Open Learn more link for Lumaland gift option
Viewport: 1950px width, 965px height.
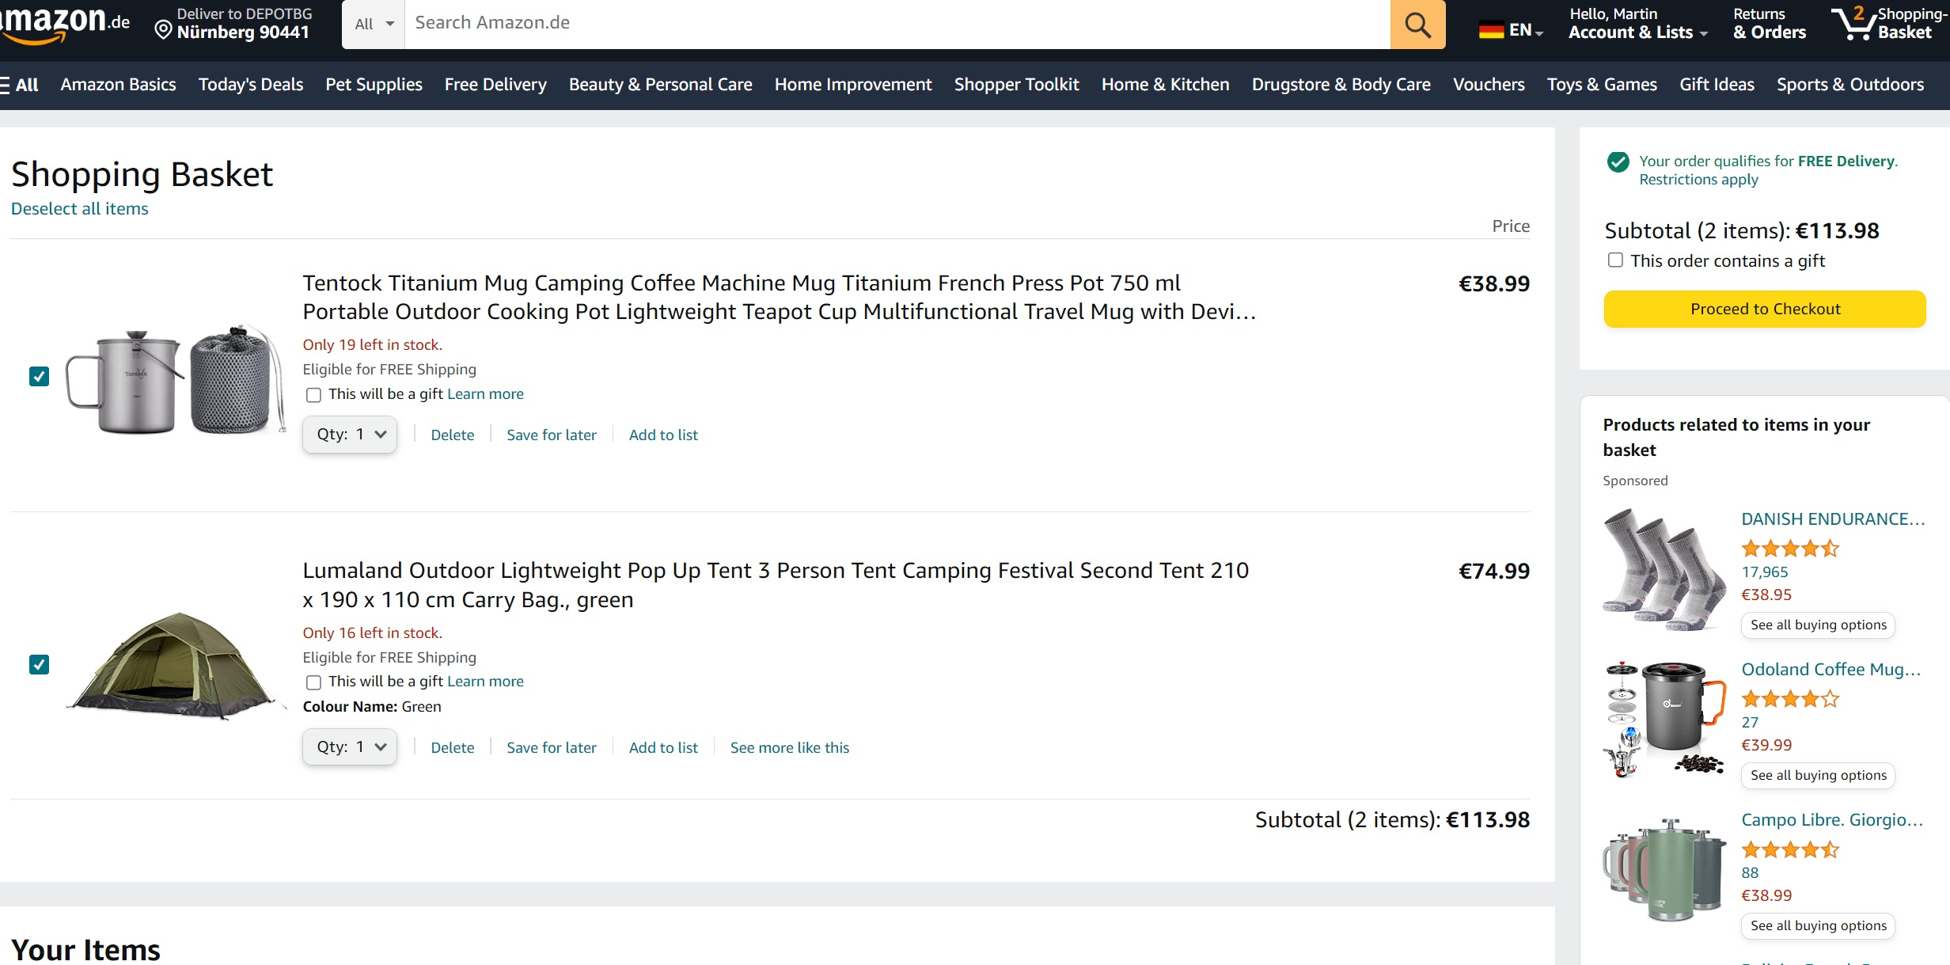coord(485,682)
